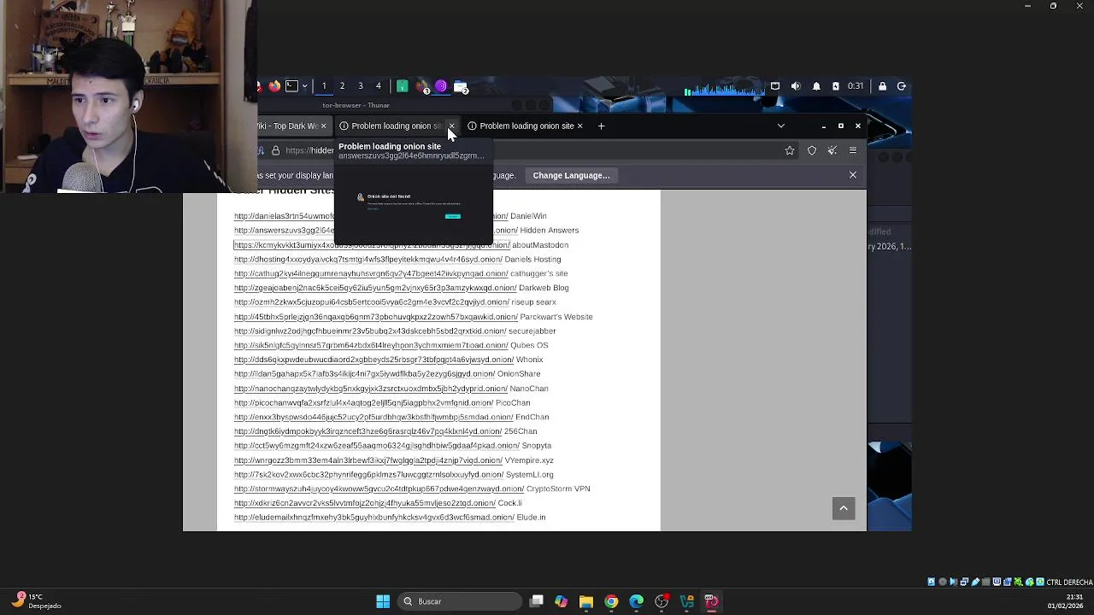The height and width of the screenshot is (615, 1094).
Task: Switch to workspace 4 in VM panel
Action: click(x=379, y=86)
